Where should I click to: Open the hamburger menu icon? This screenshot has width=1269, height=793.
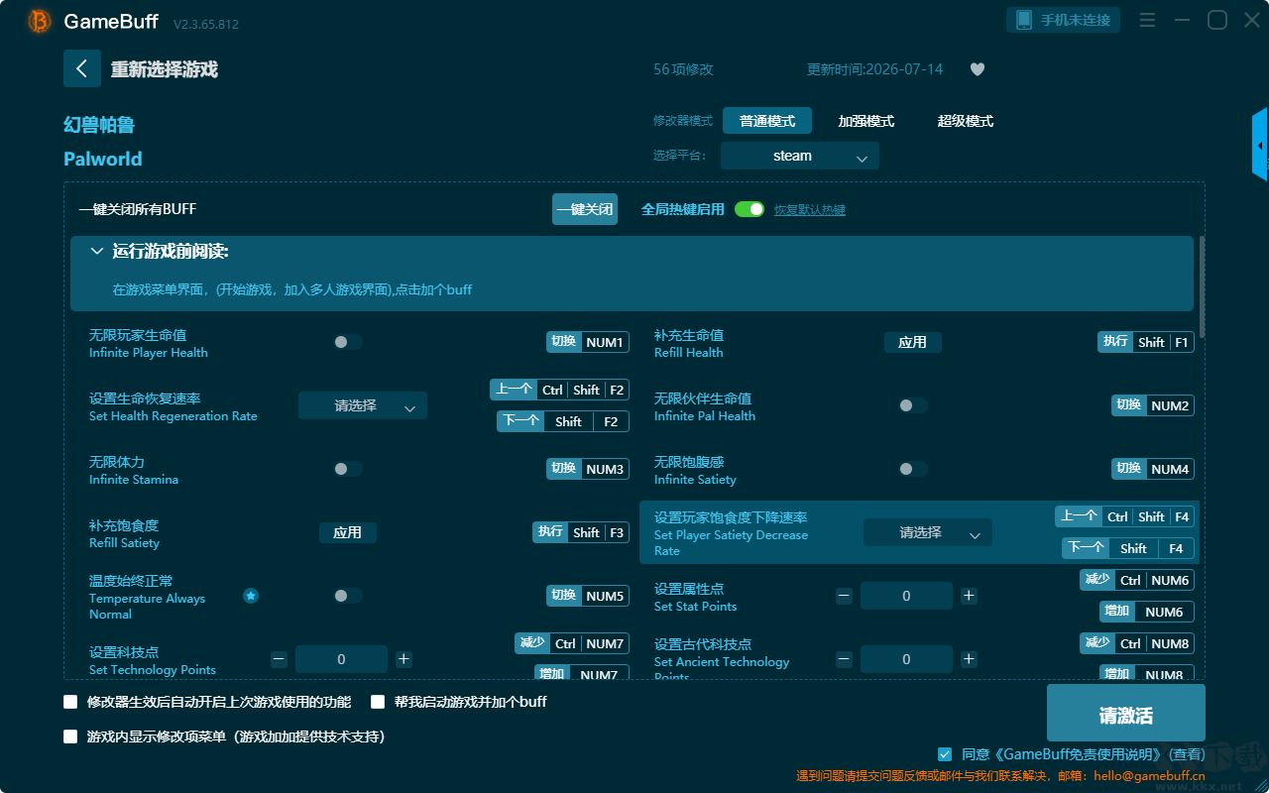click(x=1147, y=20)
